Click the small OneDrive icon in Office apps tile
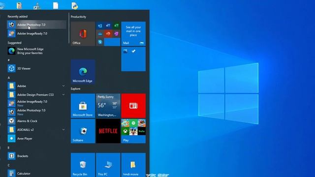 coord(100,34)
